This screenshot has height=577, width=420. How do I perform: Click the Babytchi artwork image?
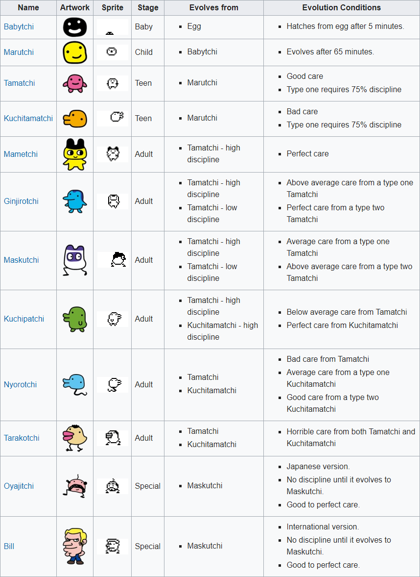(x=74, y=27)
